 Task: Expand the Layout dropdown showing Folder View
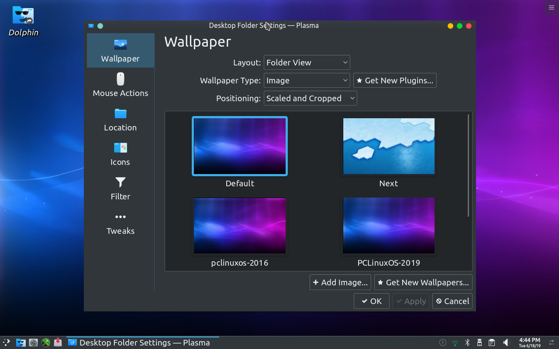pyautogui.click(x=307, y=62)
